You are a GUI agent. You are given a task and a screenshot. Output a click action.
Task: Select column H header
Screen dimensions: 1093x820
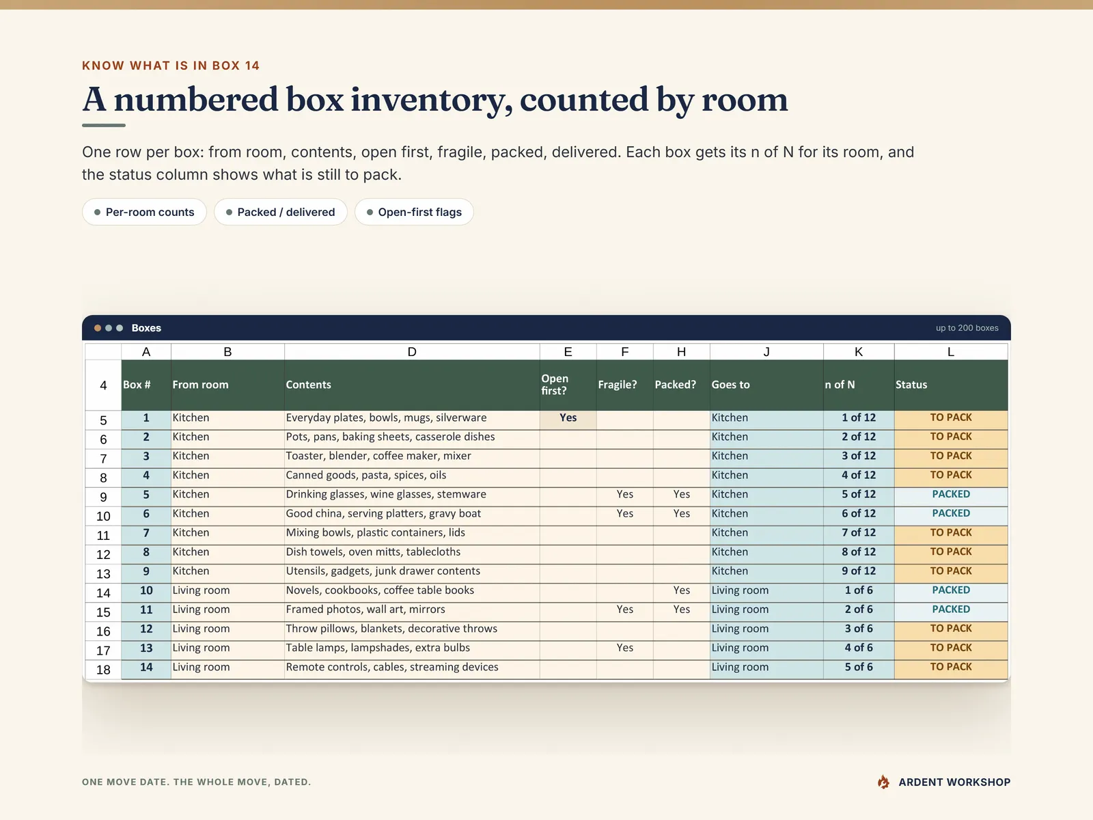tap(681, 352)
